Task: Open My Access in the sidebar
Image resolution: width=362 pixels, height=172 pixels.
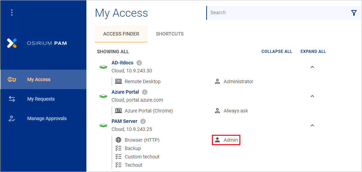Action: (44, 79)
